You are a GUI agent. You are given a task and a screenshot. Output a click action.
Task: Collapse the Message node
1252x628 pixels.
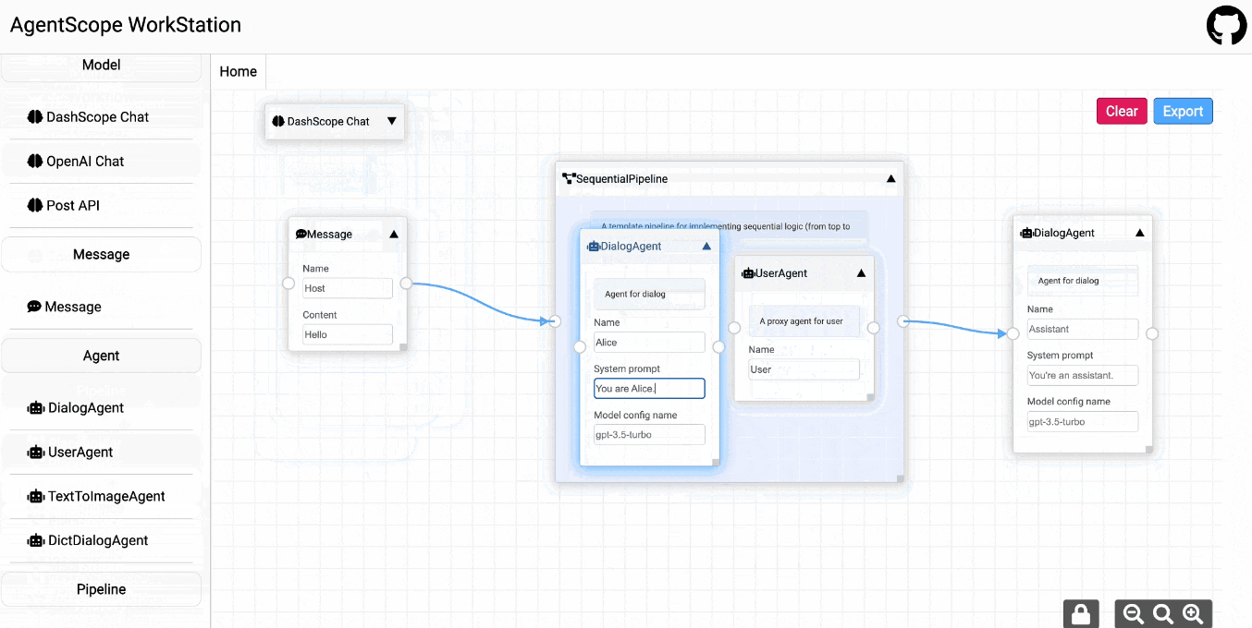[394, 235]
